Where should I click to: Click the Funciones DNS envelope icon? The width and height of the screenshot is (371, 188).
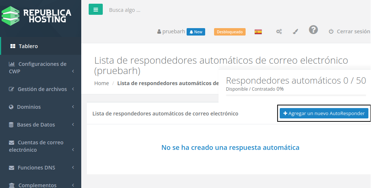pos(11,168)
